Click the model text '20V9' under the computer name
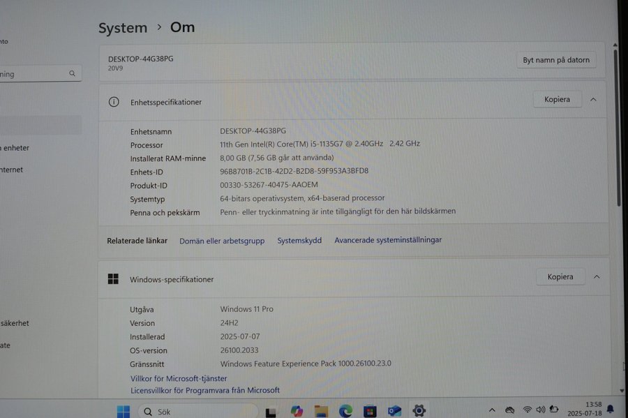The height and width of the screenshot is (418, 628). point(115,68)
